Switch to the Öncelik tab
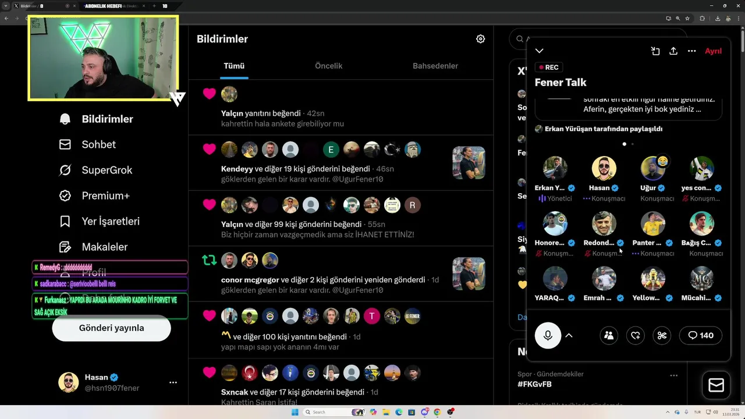 click(328, 66)
